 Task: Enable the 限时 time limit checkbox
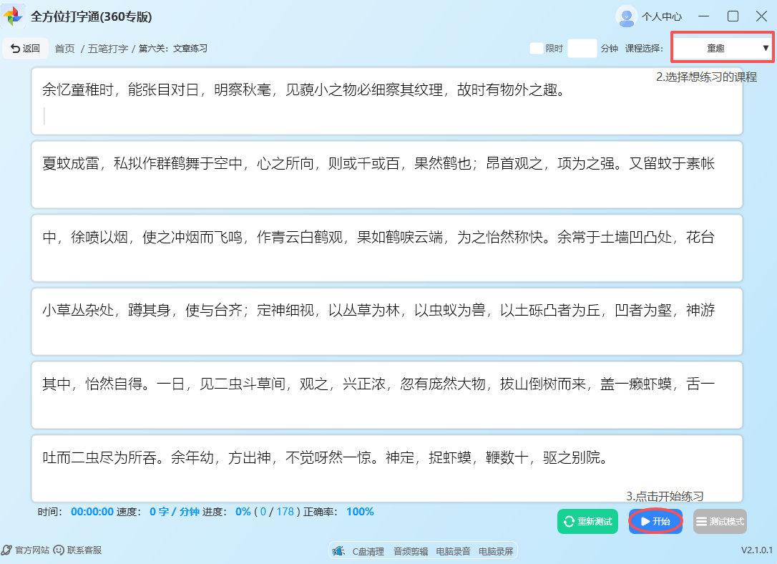(534, 47)
